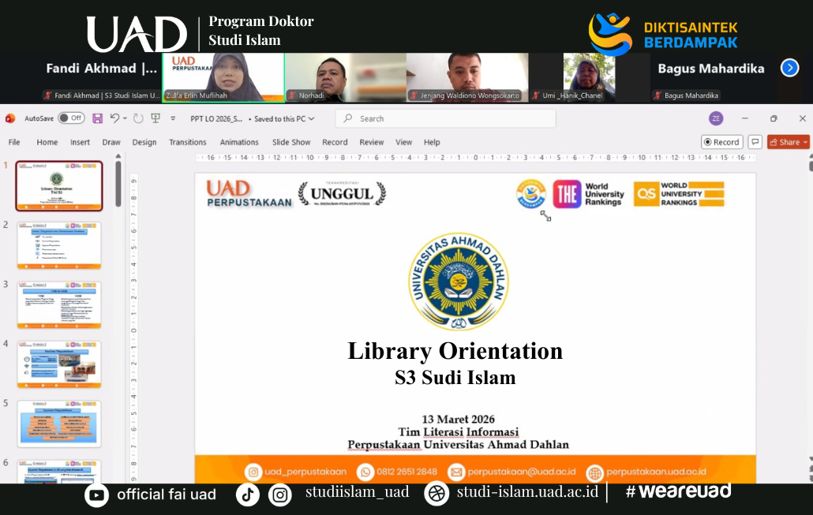
Task: Switch to the Slide Show tab
Action: click(291, 142)
